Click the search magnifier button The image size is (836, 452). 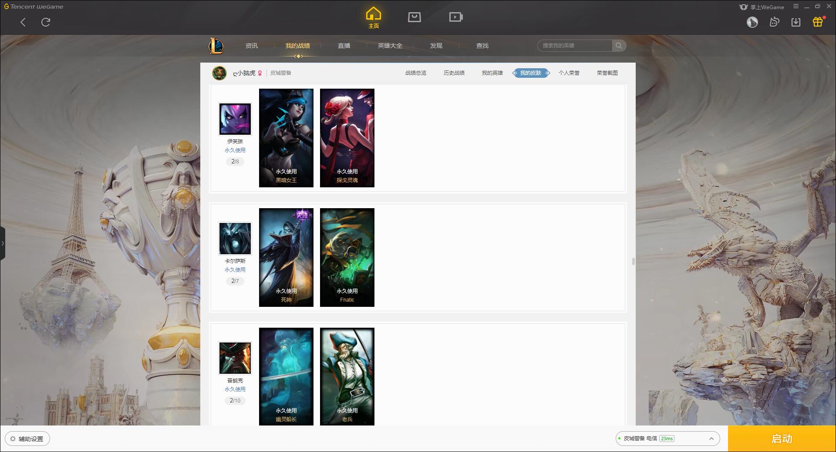[619, 46]
